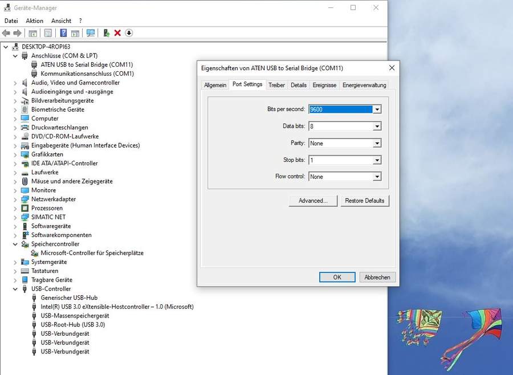
Task: Collapse the Speichercontroller node
Action: click(x=15, y=244)
